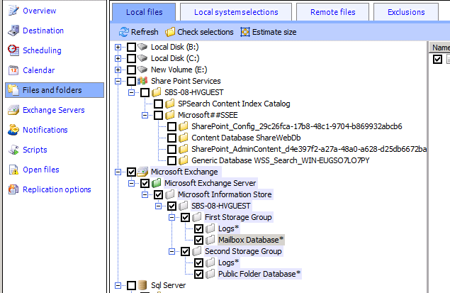Uncheck the First Storage Group checkbox
The width and height of the screenshot is (450, 293).
[186, 217]
